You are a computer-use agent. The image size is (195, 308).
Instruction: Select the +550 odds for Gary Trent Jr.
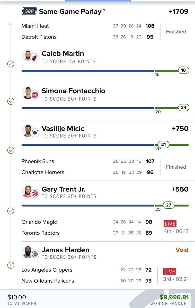coord(180,189)
